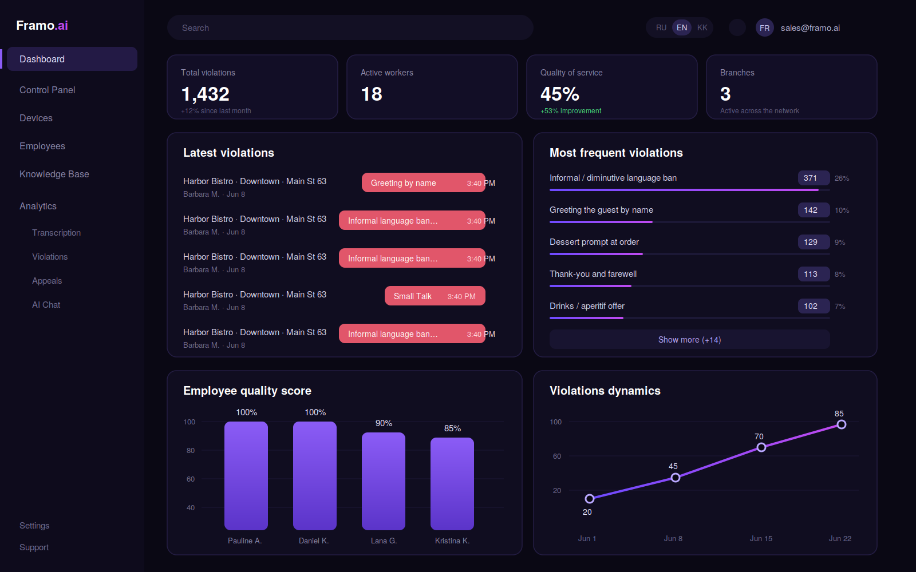
Task: Open the Dashboard sidebar item
Action: [72, 59]
